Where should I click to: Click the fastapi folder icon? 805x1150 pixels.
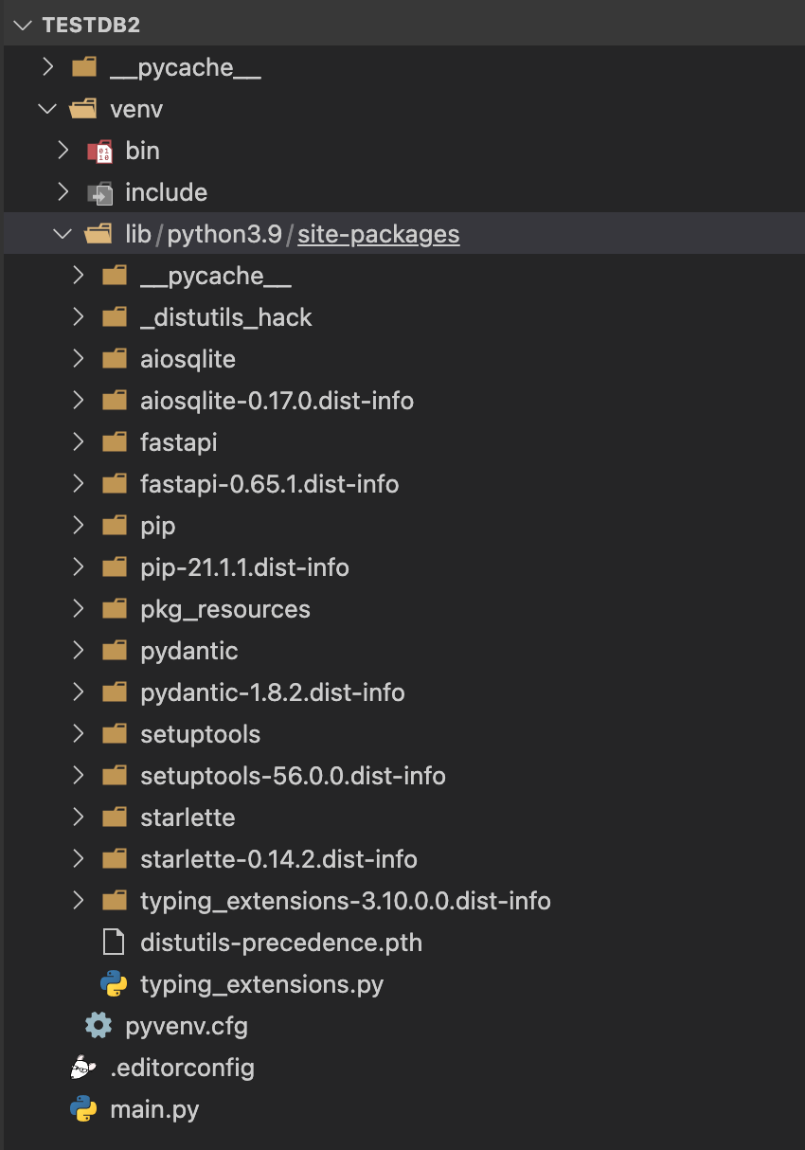coord(114,441)
